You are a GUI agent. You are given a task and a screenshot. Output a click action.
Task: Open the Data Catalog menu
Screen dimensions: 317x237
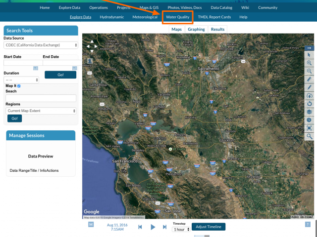[221, 8]
